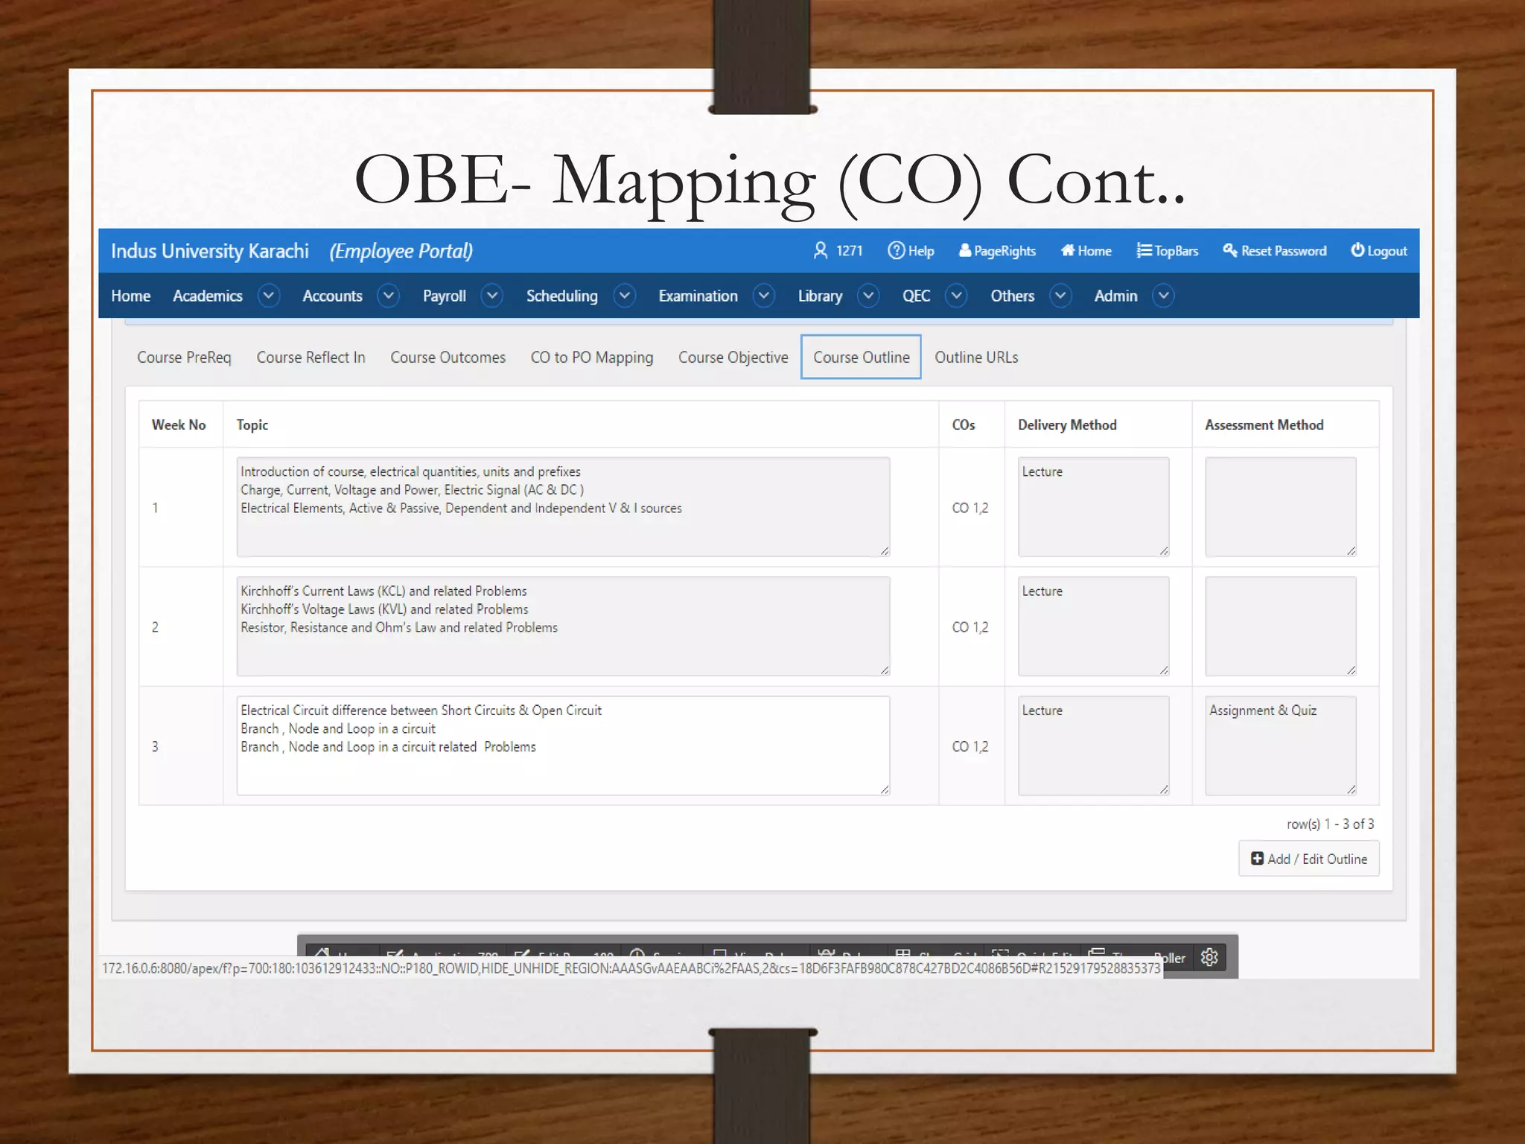The height and width of the screenshot is (1144, 1525).
Task: Log out using the power icon
Action: point(1357,250)
